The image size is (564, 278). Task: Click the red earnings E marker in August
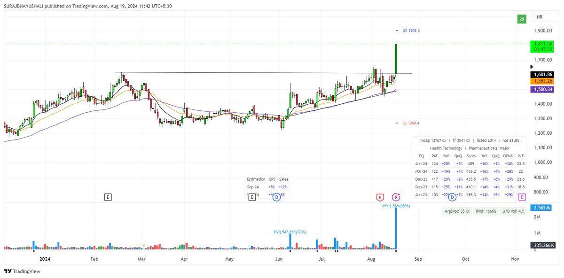click(x=380, y=197)
